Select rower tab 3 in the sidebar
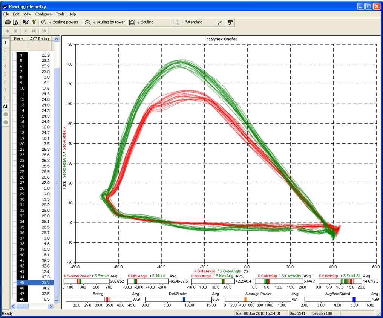This screenshot has width=383, height=318. coord(5,58)
